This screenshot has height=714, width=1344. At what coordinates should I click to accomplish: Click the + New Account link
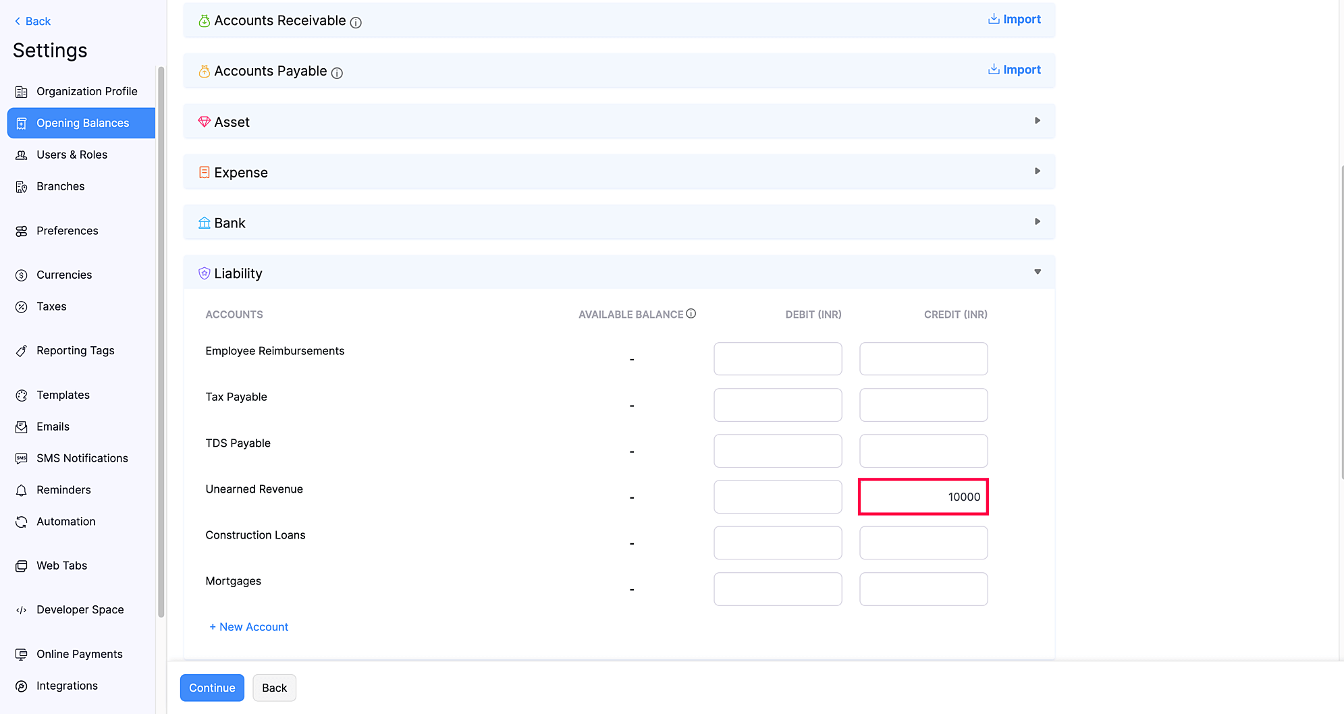(248, 626)
